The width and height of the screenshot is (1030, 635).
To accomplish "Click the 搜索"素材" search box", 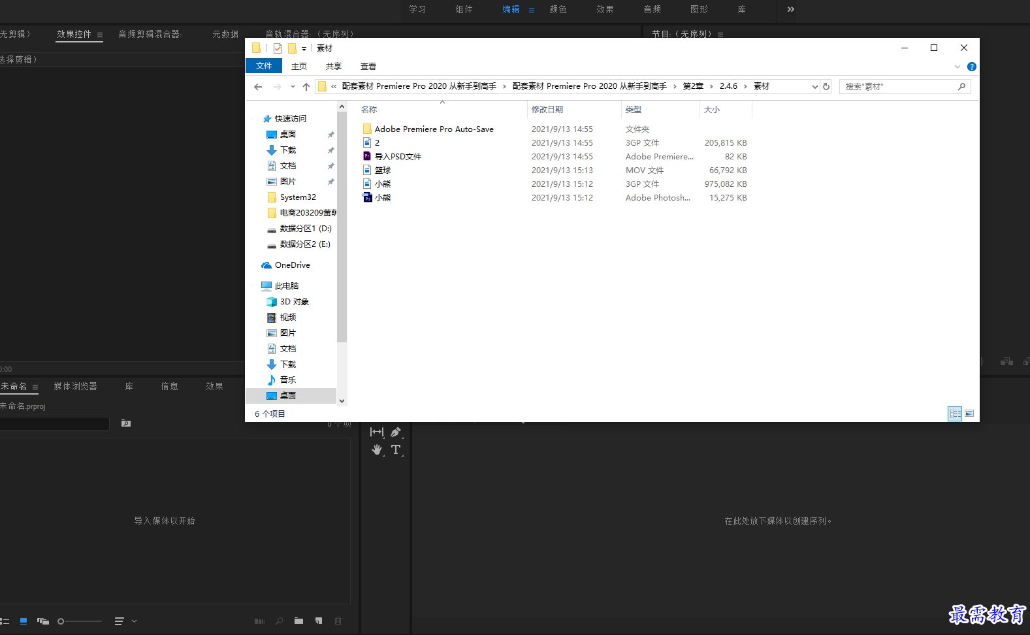I will click(x=905, y=86).
